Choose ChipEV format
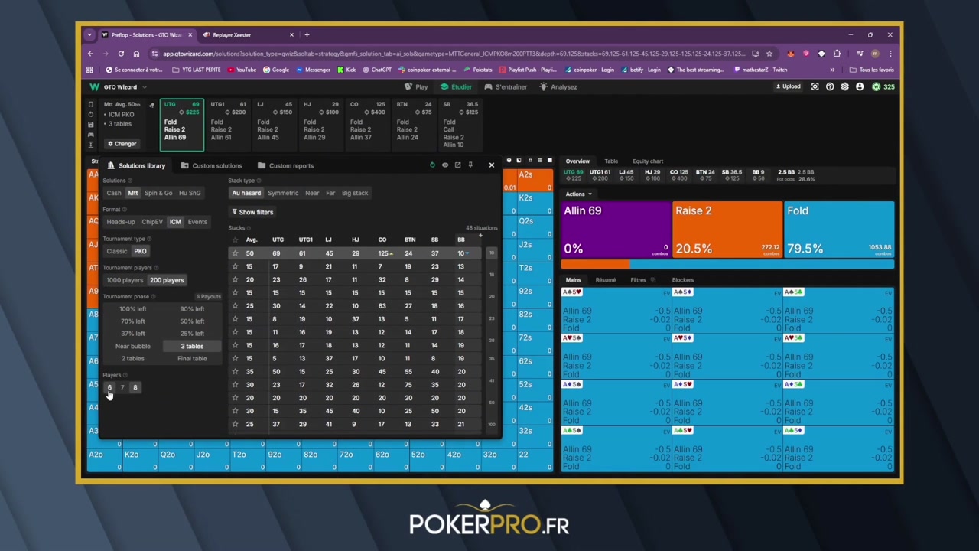This screenshot has width=979, height=551. 152,222
